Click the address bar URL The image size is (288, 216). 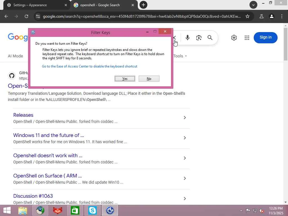point(142,16)
